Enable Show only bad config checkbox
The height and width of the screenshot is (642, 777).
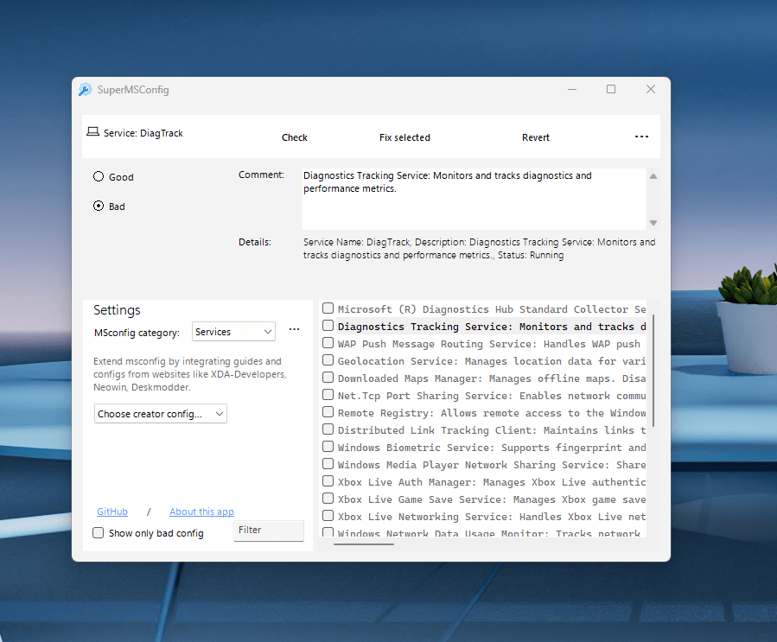pos(99,533)
